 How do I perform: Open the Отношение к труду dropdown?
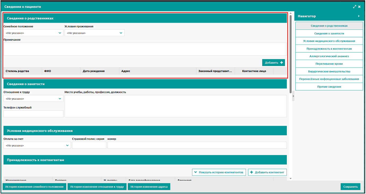pyautogui.click(x=33, y=99)
